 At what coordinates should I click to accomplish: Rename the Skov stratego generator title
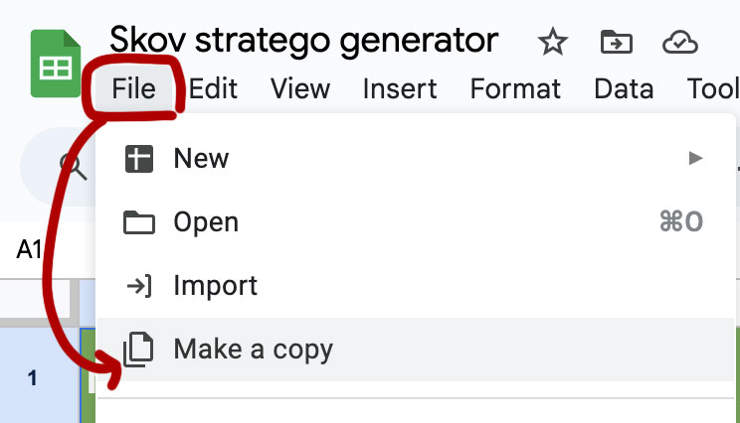tap(303, 40)
